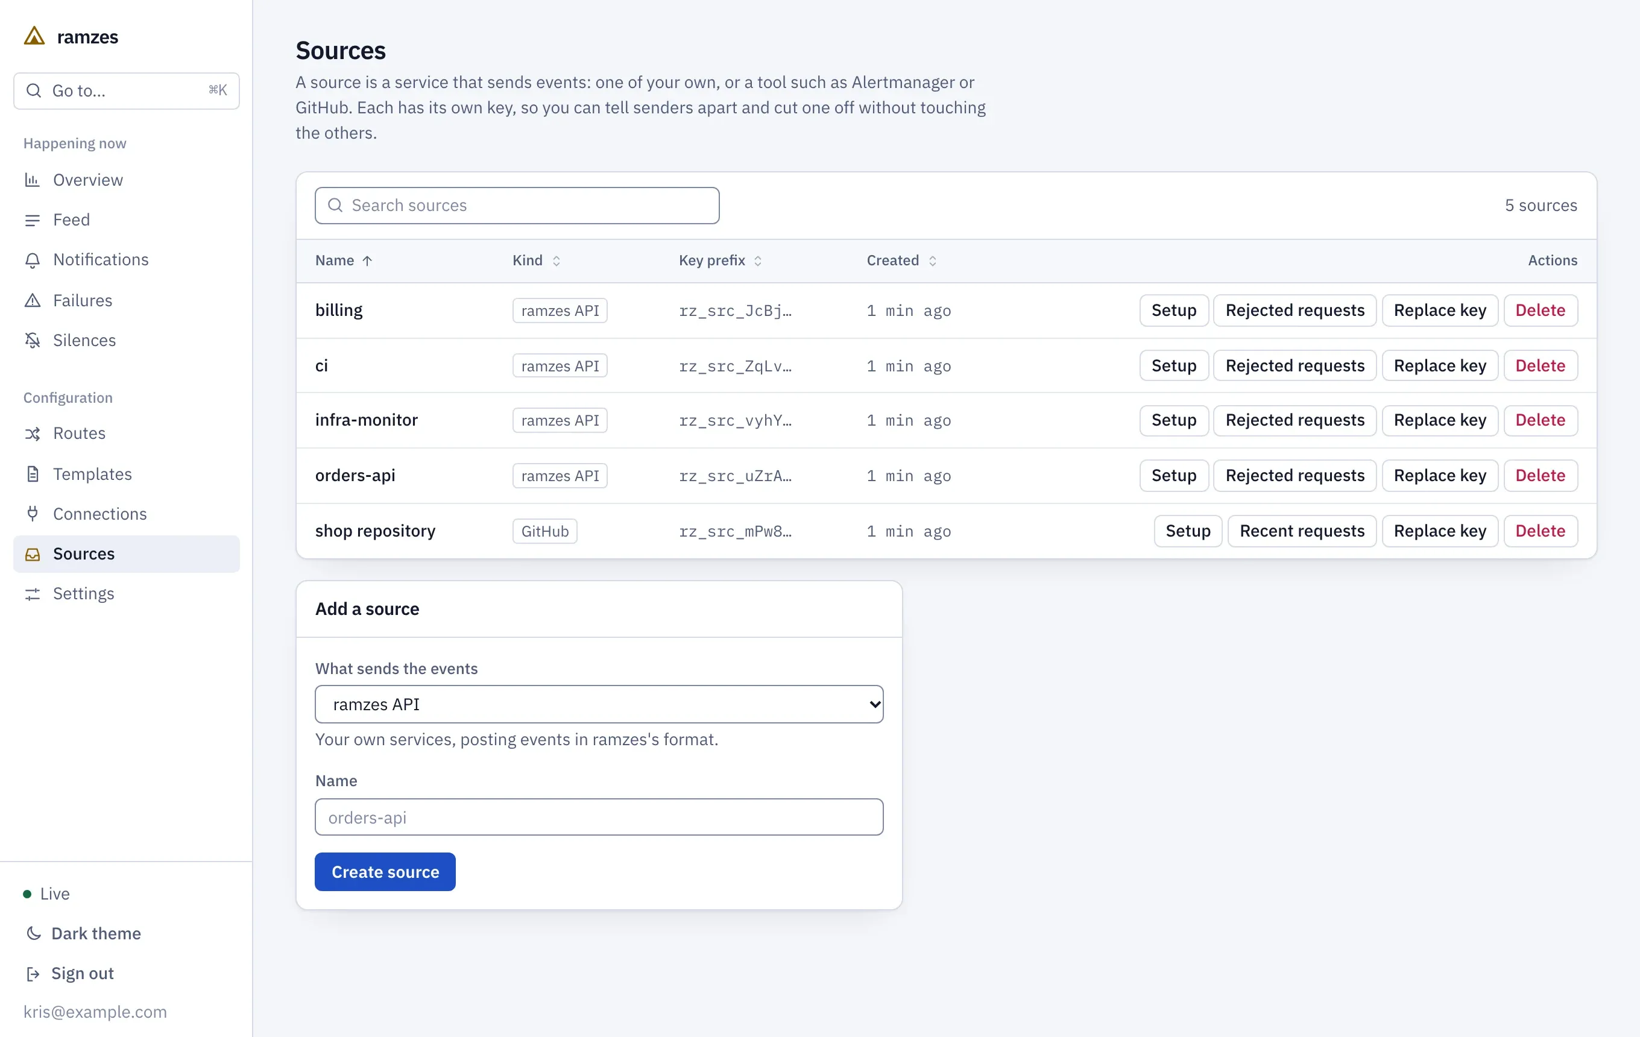Open Silences via its crossed bell icon
Image resolution: width=1640 pixels, height=1037 pixels.
[x=32, y=341]
